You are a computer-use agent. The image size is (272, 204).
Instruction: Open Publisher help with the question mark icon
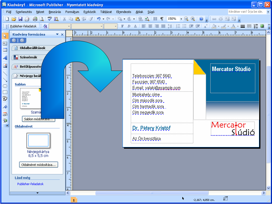(x=201, y=19)
